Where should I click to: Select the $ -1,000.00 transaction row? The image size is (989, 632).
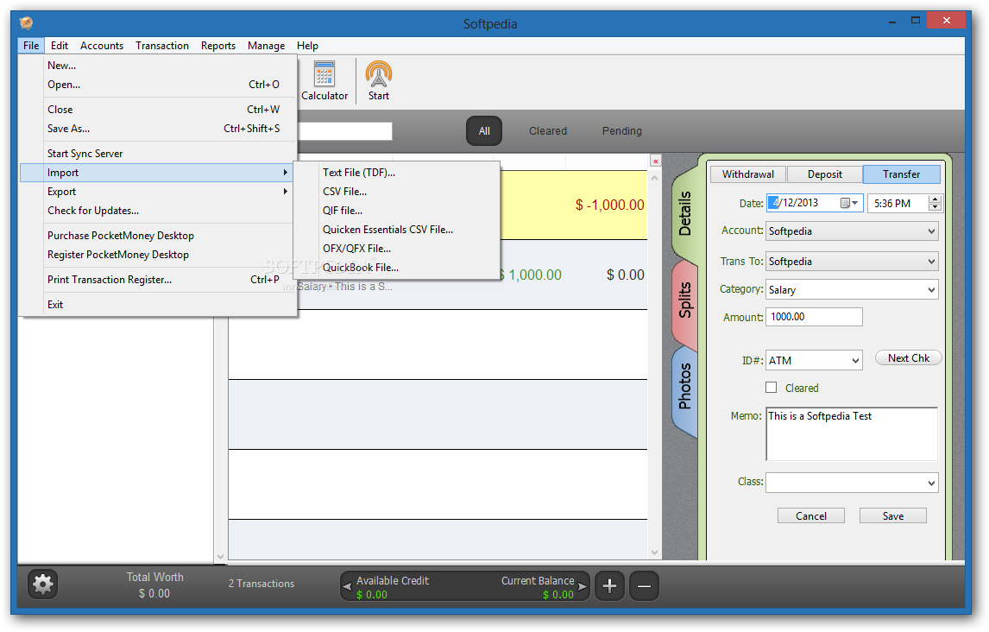click(x=574, y=205)
